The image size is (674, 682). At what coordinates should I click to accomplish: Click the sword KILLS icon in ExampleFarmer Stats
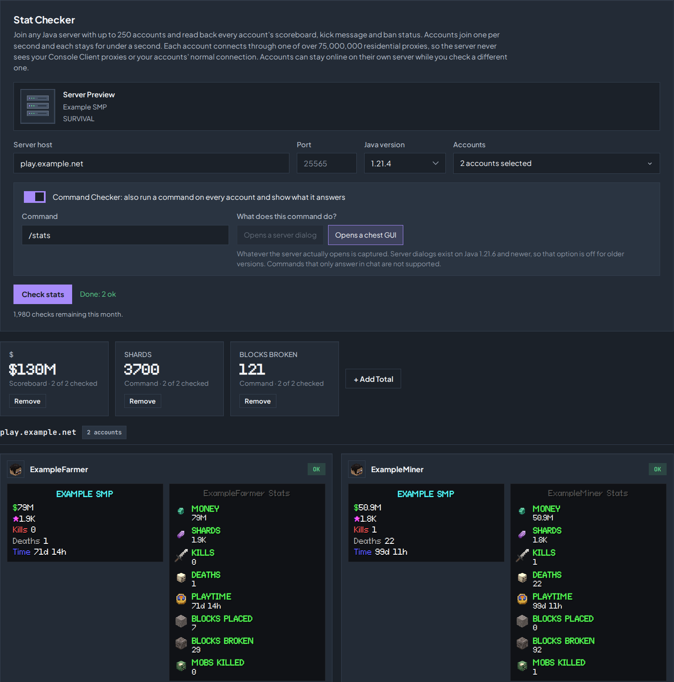(x=181, y=556)
